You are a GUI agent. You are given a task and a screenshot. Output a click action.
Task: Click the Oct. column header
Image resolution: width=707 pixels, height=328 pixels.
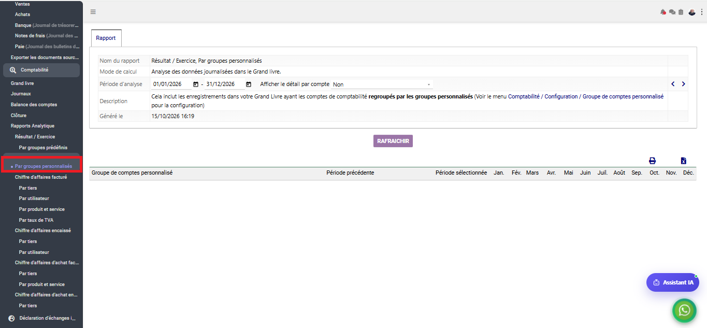655,173
